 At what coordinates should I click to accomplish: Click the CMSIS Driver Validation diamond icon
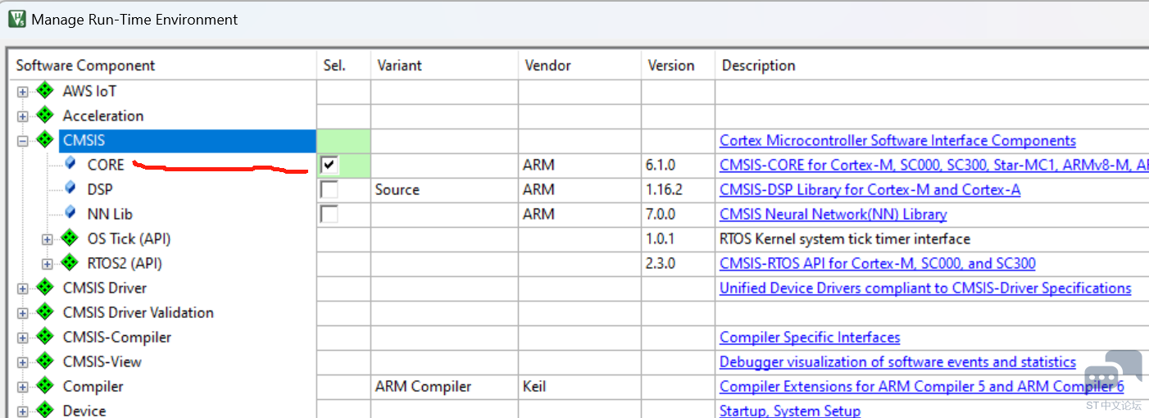click(x=45, y=312)
